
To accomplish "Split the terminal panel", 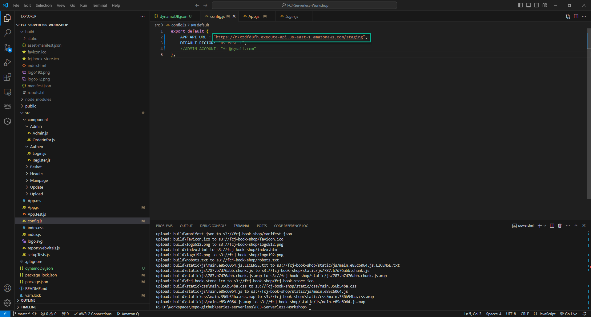I will coord(552,226).
